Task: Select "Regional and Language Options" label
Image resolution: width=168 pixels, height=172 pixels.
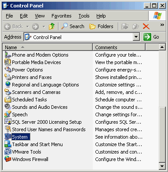Action: click(45, 85)
